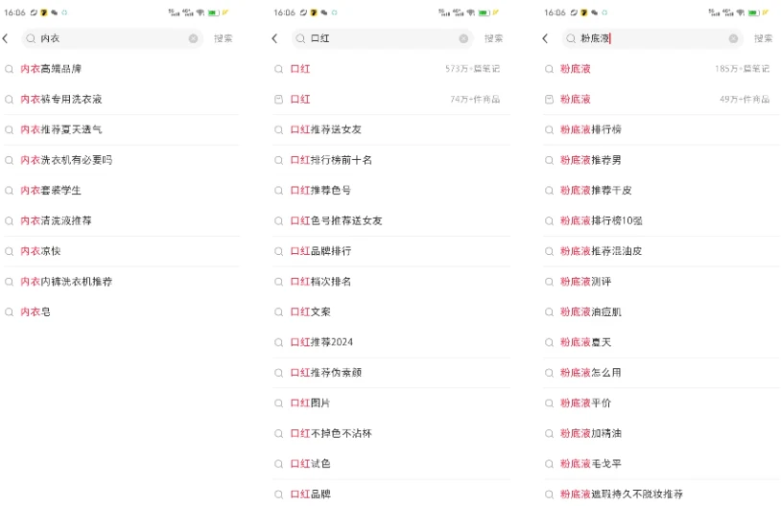Tap magnifier icon beside 内衣高端品牌
This screenshot has height=506, width=781.
pos(9,69)
